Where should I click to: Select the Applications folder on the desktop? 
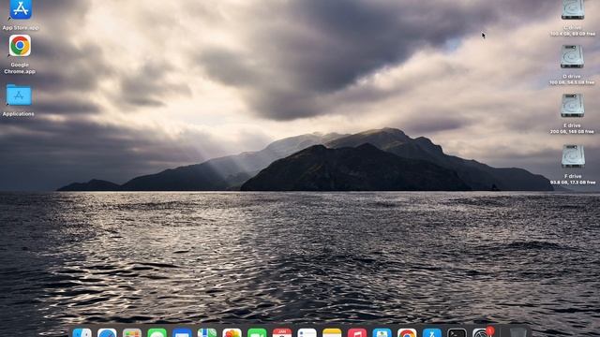point(19,95)
